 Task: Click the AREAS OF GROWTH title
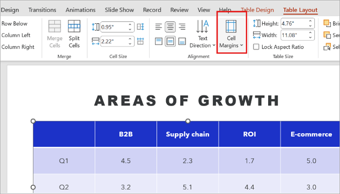click(x=187, y=101)
